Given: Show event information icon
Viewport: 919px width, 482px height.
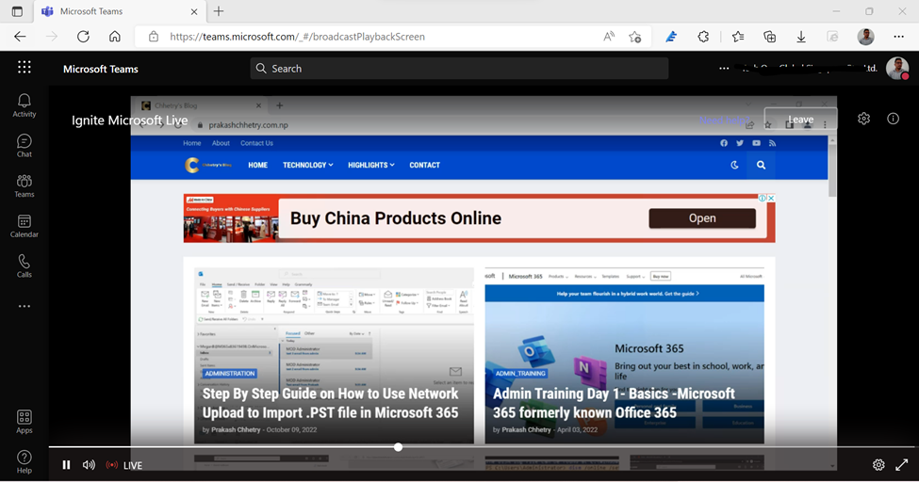Looking at the screenshot, I should (893, 119).
